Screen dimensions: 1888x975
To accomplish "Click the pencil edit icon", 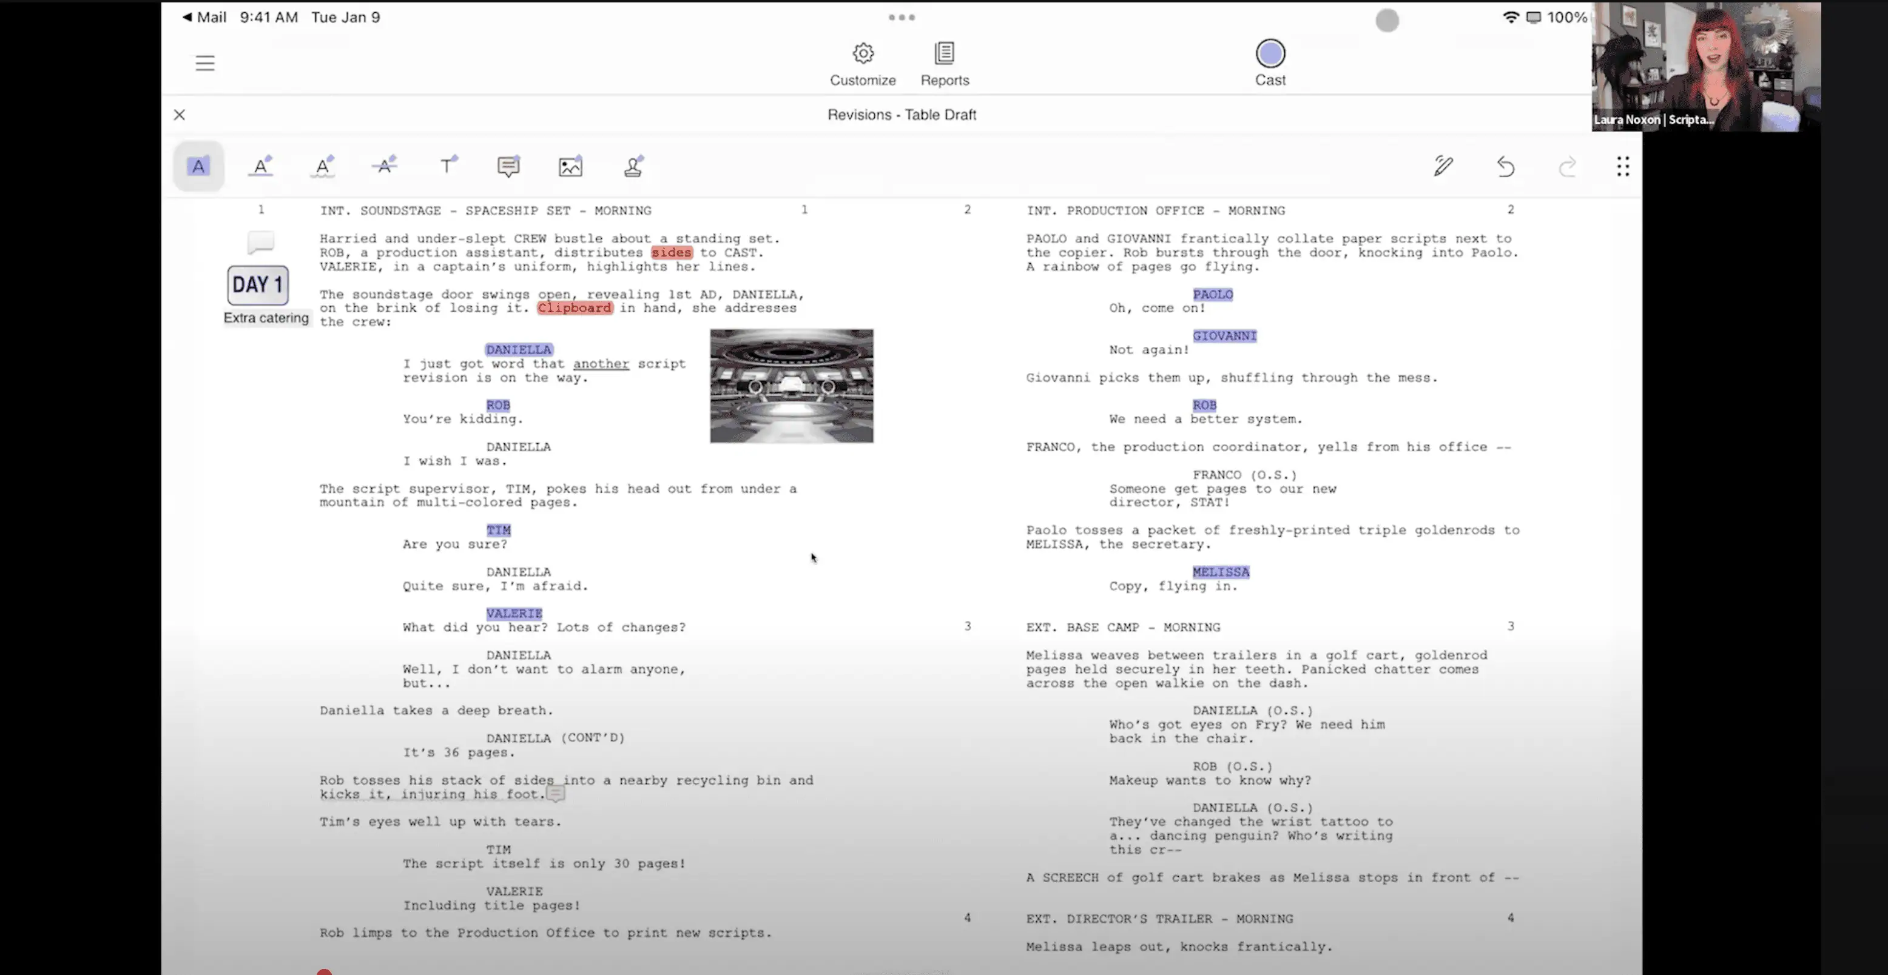I will (x=1443, y=166).
